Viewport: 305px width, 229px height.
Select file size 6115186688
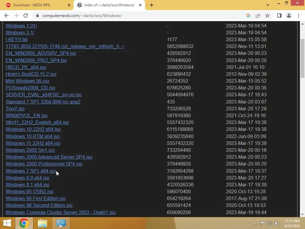point(180,129)
